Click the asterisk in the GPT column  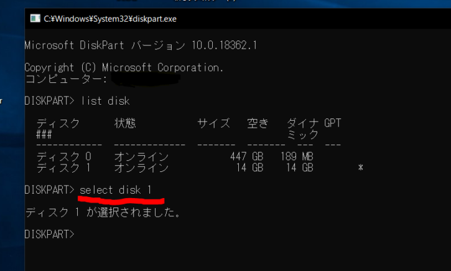coord(360,168)
